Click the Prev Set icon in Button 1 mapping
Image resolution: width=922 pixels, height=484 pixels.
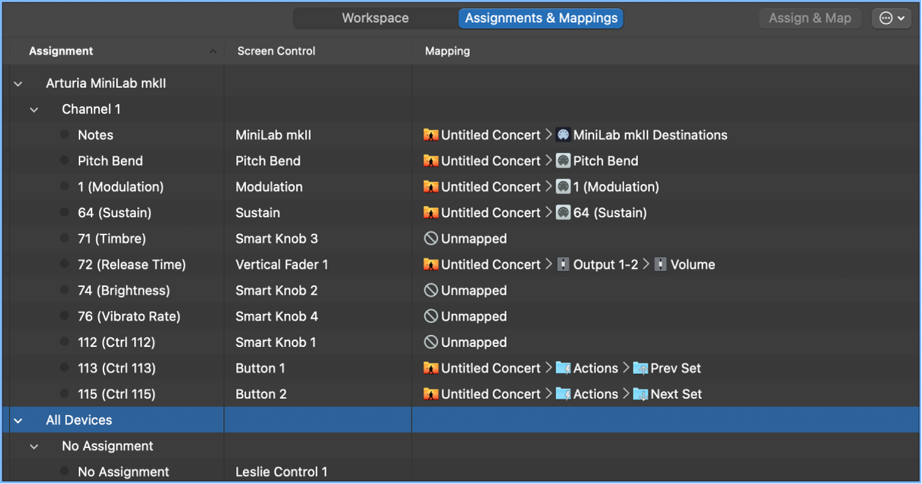(x=641, y=368)
